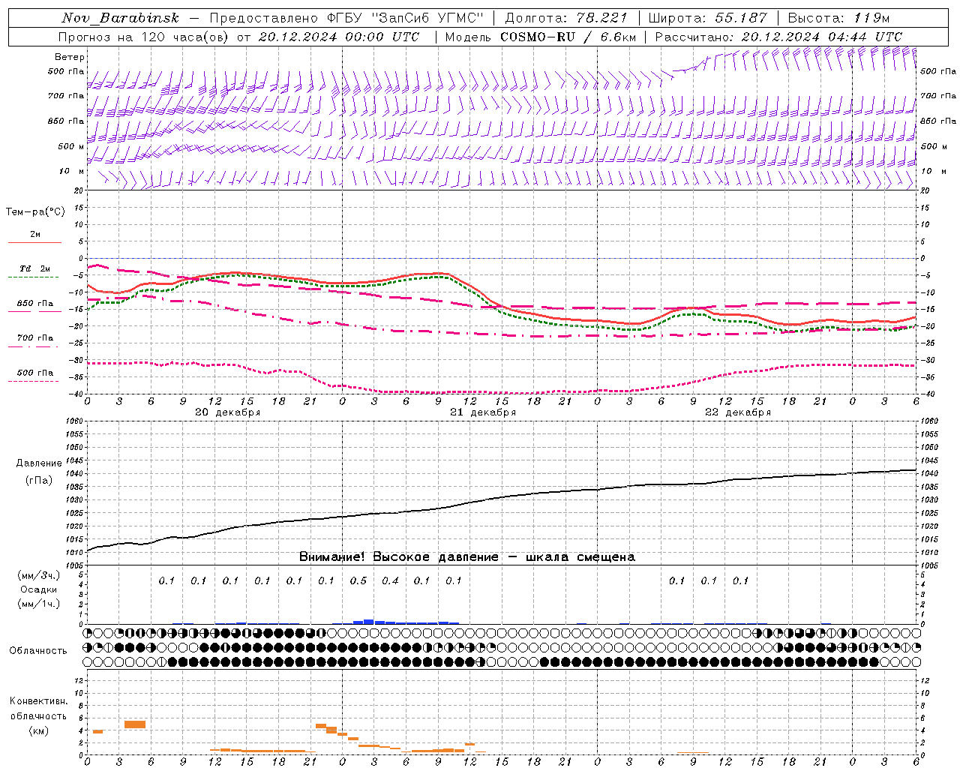This screenshot has height=768, width=960.
Task: Click the '0.4' three-hour precipitation value
Action: point(390,581)
